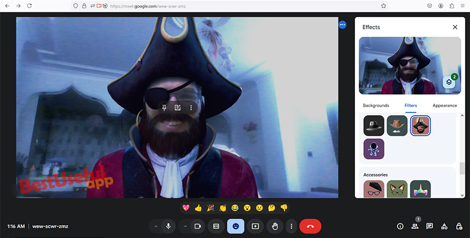This screenshot has width=470, height=238.
Task: Send the party popper reaction
Action: click(211, 208)
